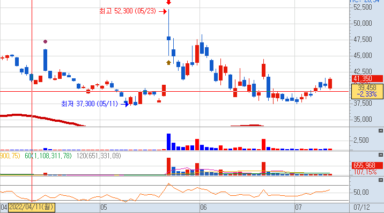Viewport: 384px width, 213px height.
Task: Close the bottom oscillator indicator panel
Action: coord(381,180)
